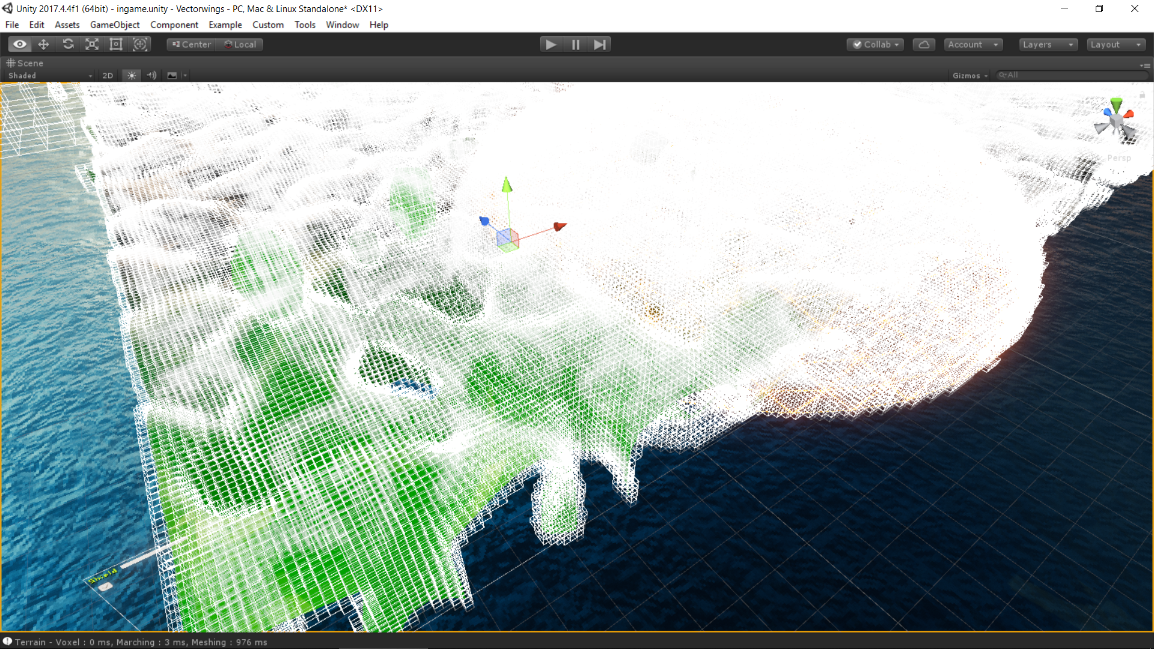The height and width of the screenshot is (649, 1154).
Task: Select the Scale tool
Action: point(92,44)
